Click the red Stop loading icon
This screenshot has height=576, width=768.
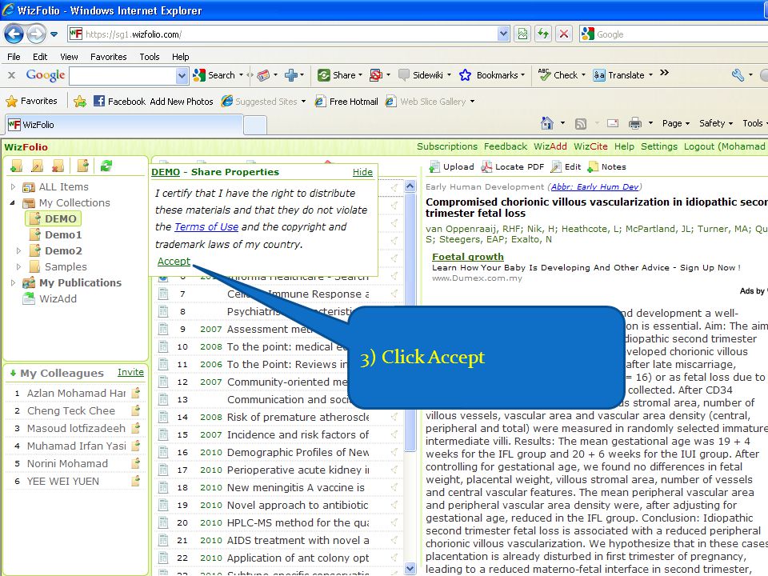pos(564,34)
